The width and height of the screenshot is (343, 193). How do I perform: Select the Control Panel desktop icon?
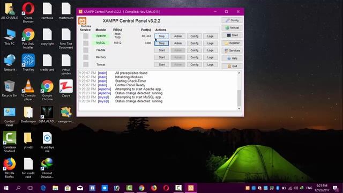[x=10, y=116]
